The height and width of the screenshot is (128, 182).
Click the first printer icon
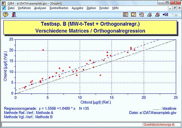tap(149, 15)
